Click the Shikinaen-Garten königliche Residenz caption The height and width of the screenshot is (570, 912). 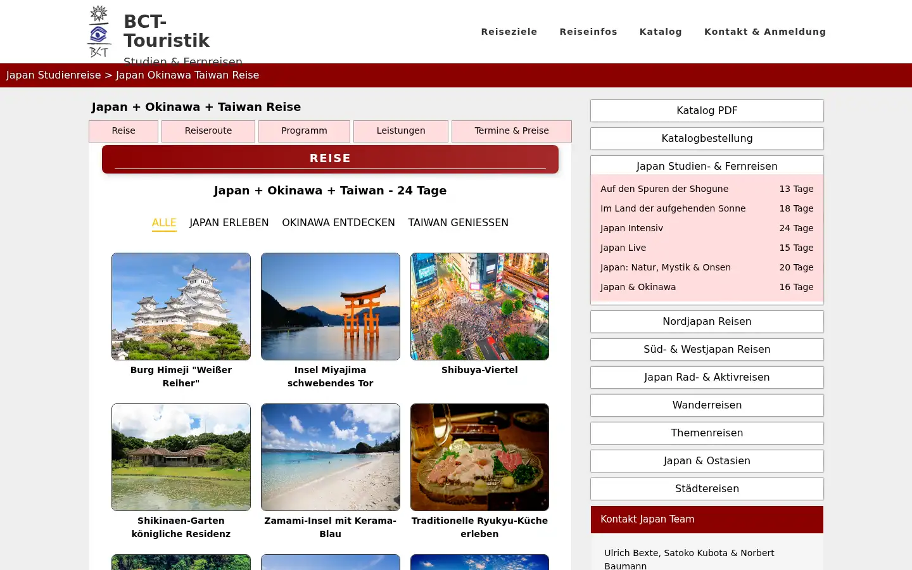click(181, 527)
